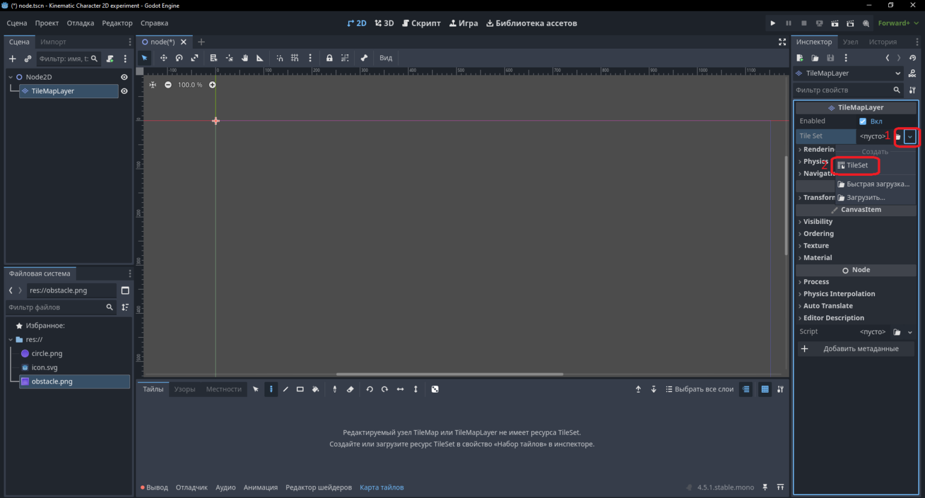Viewport: 925px width, 498px height.
Task: Switch to Скрипт workspace
Action: pos(422,23)
